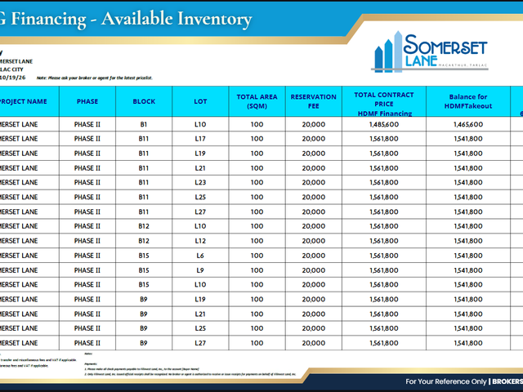Click lot L19 in block B11
The height and width of the screenshot is (392, 523).
(200, 154)
